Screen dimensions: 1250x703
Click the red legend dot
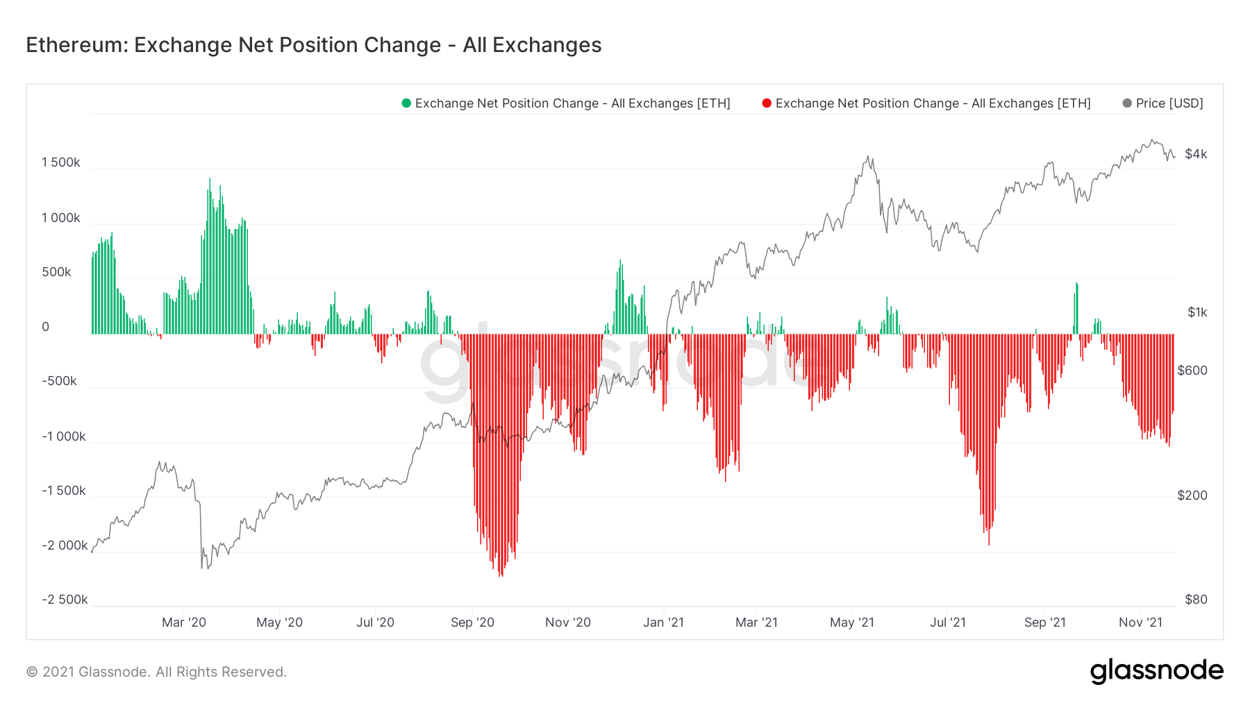pyautogui.click(x=767, y=103)
